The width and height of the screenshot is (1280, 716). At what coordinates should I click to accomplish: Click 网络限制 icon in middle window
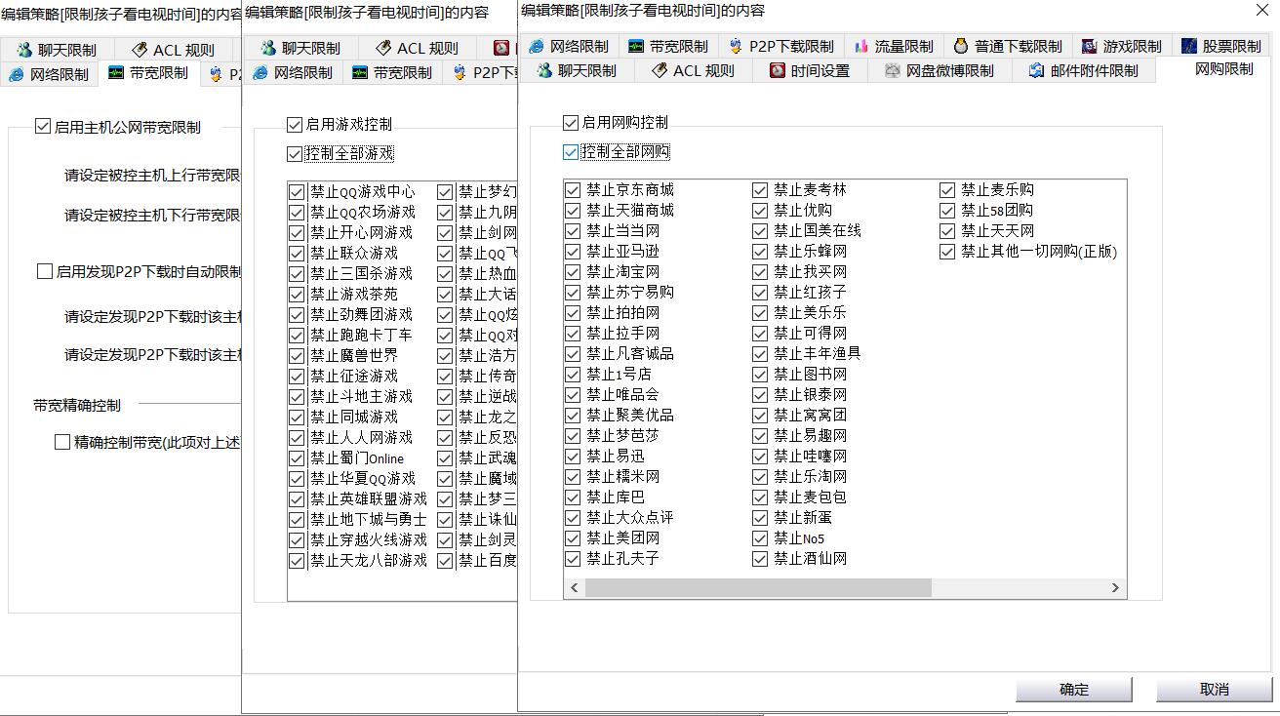pos(260,72)
